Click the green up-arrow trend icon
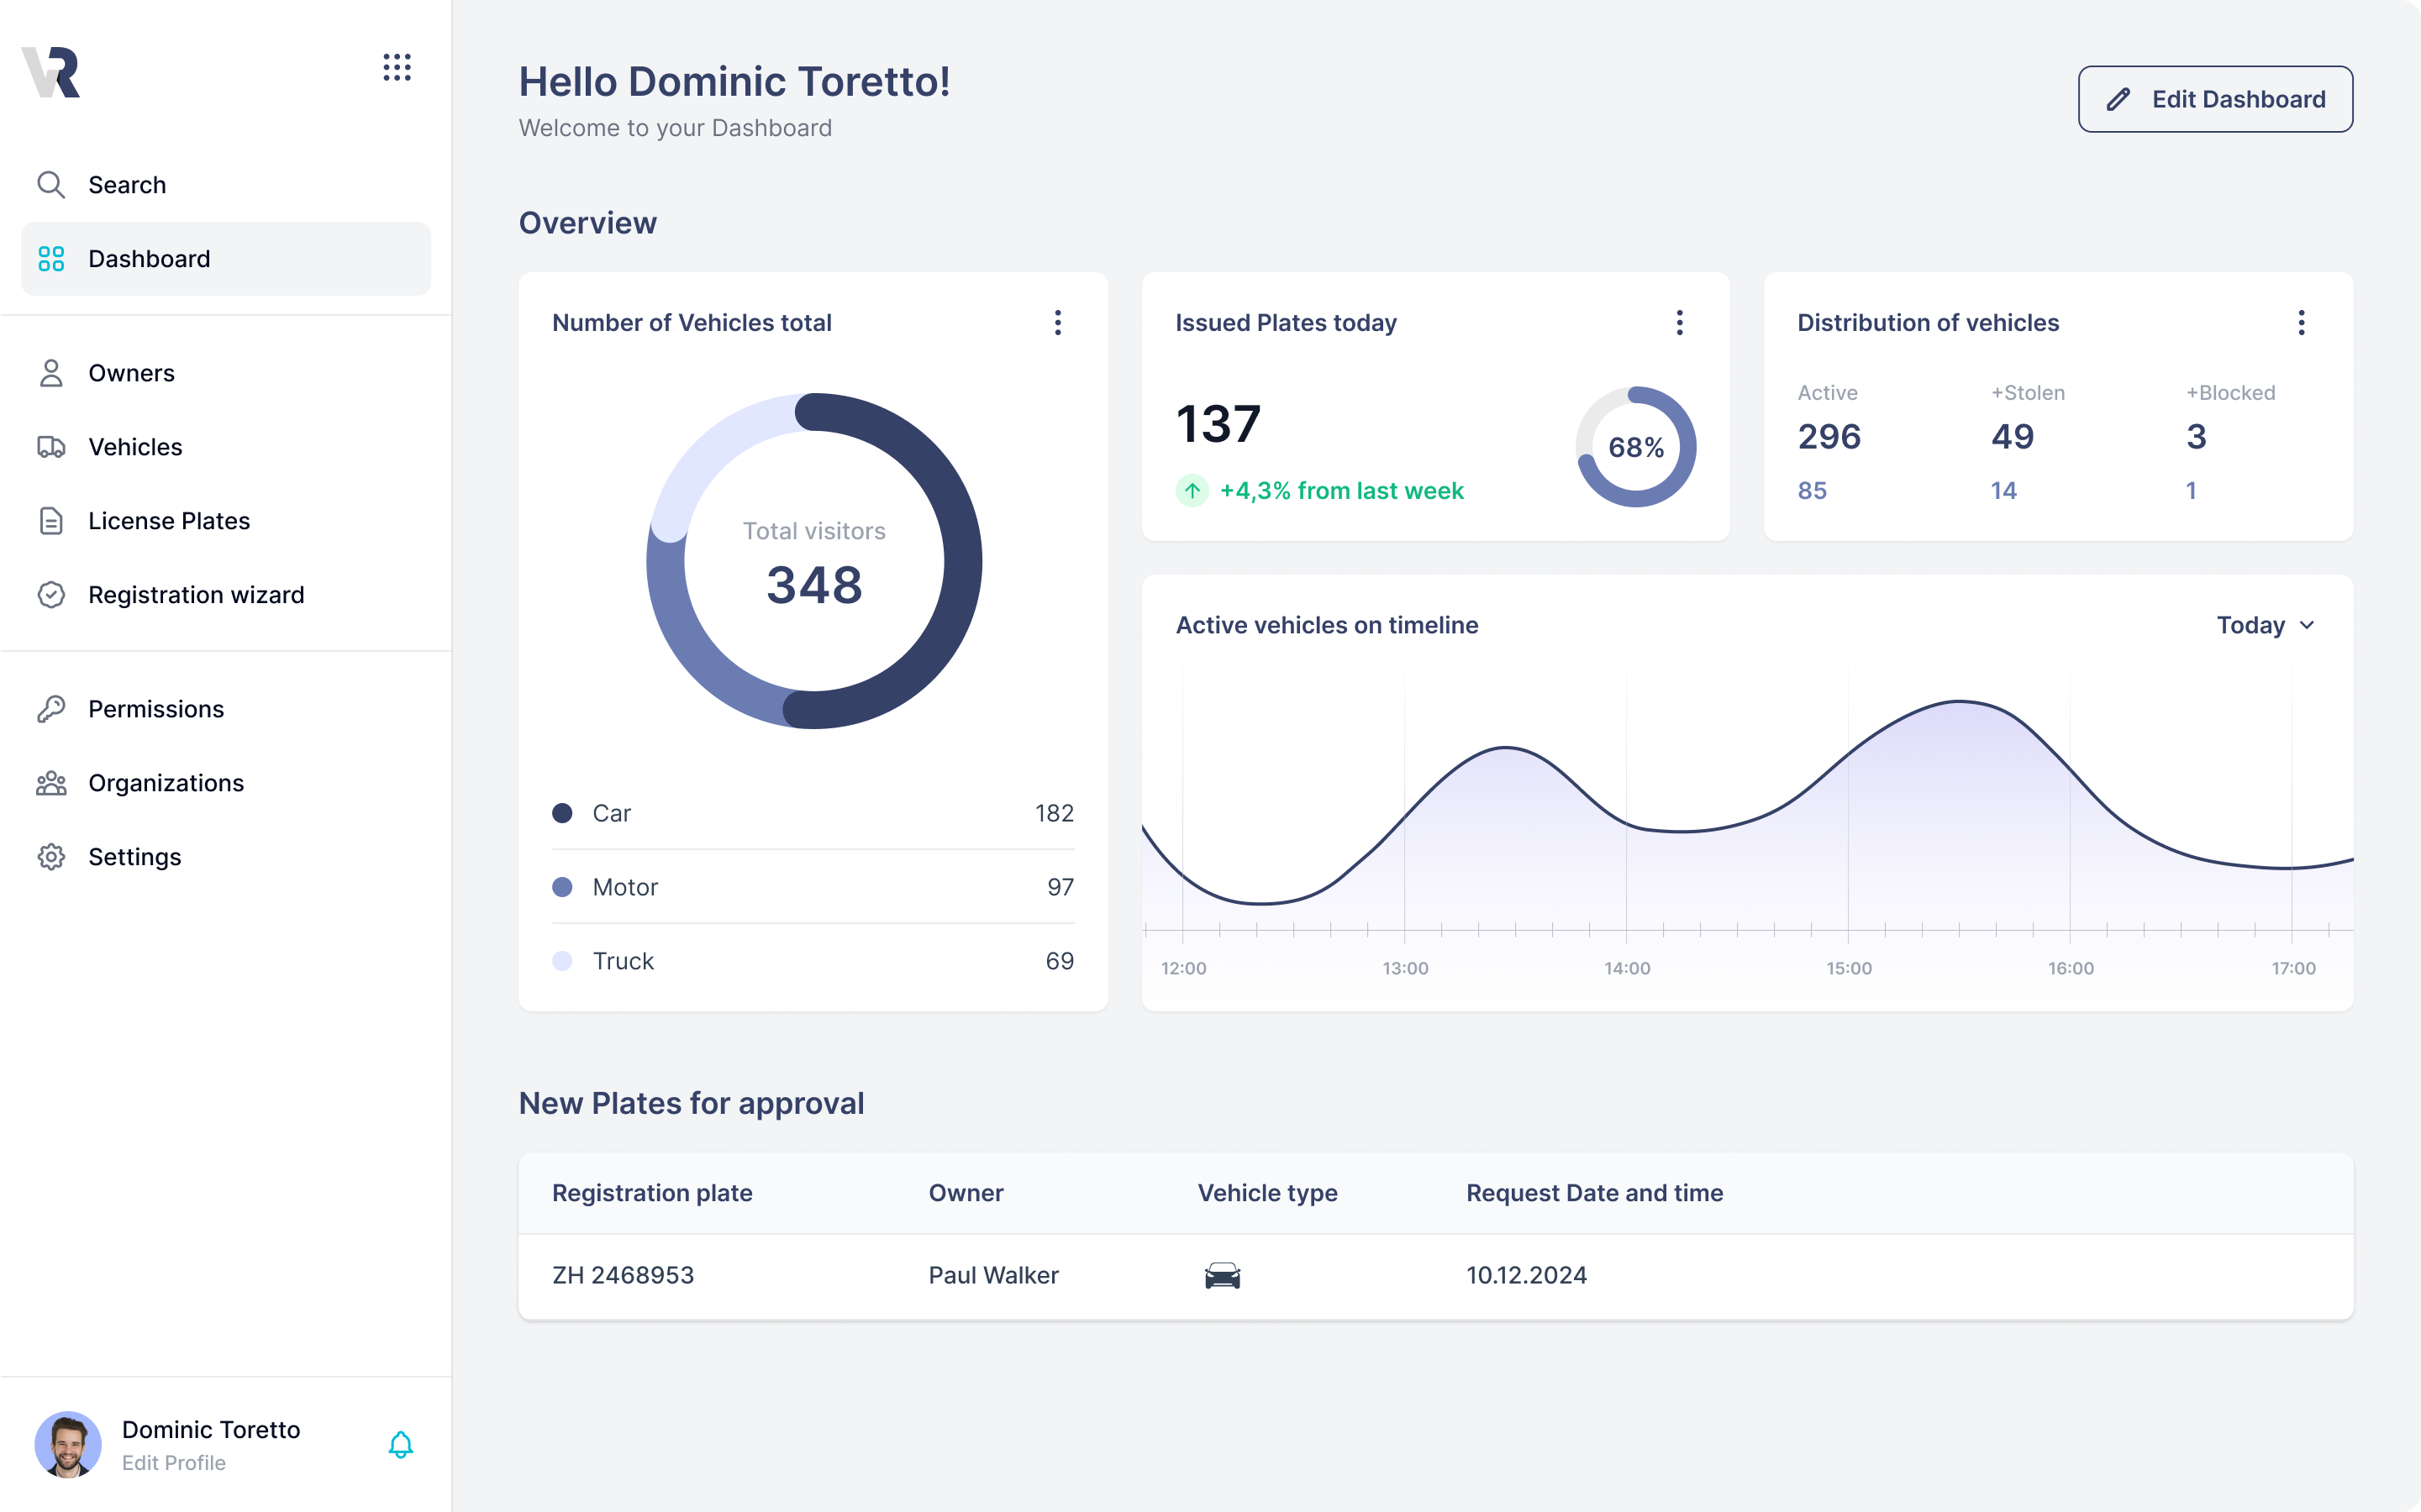 click(1192, 491)
